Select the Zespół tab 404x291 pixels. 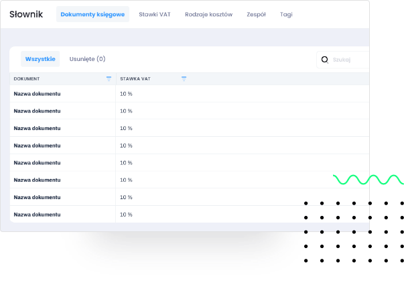click(257, 14)
